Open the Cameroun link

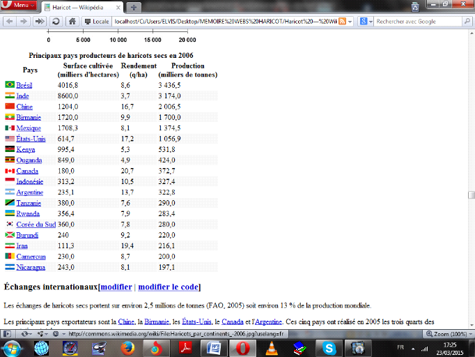[x=31, y=257]
